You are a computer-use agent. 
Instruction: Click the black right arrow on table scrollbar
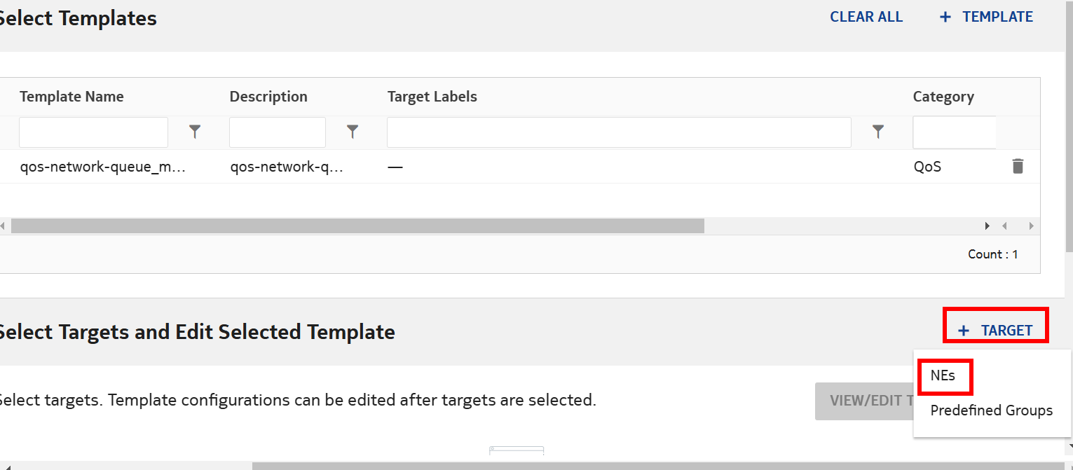[987, 226]
